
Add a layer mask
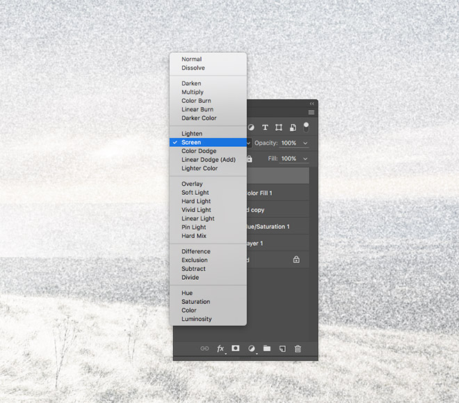(236, 349)
